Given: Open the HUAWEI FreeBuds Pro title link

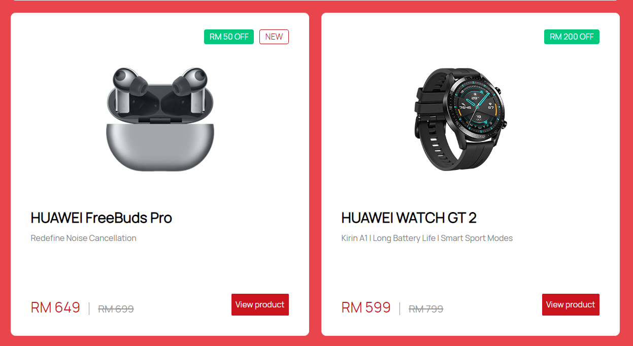Looking at the screenshot, I should pyautogui.click(x=102, y=218).
